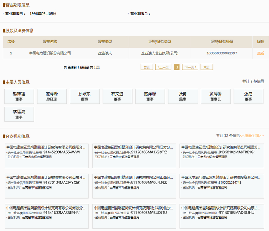269x231 pixels.
Task: Click the date 1998年09月08日
Action: (43, 13)
